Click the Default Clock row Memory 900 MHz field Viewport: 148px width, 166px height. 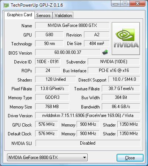[88, 134]
